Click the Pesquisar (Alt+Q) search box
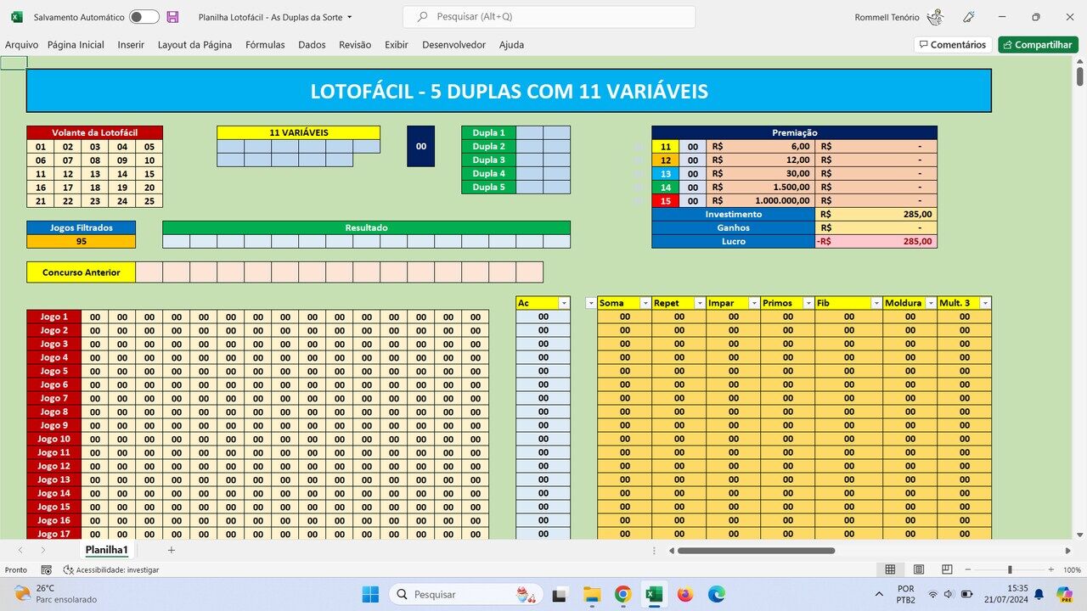The height and width of the screenshot is (611, 1087). pos(549,17)
